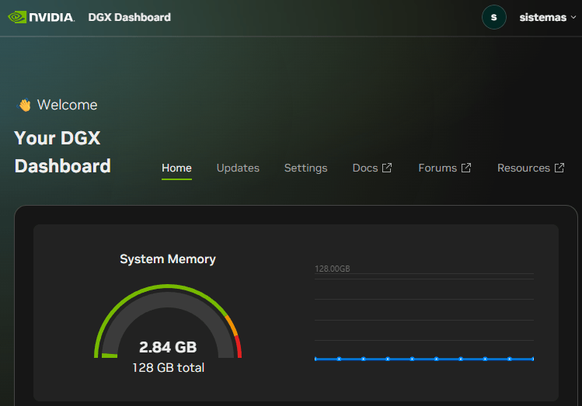This screenshot has height=406, width=582.
Task: Click the 2.84 GB memory value
Action: 168,348
